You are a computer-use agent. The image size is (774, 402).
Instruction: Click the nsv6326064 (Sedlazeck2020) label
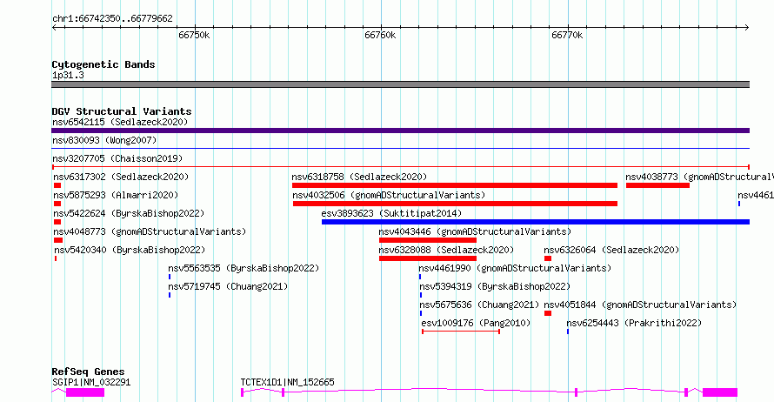pos(611,250)
